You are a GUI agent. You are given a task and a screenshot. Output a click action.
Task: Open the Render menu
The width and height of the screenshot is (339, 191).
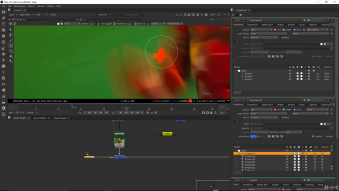(41, 6)
